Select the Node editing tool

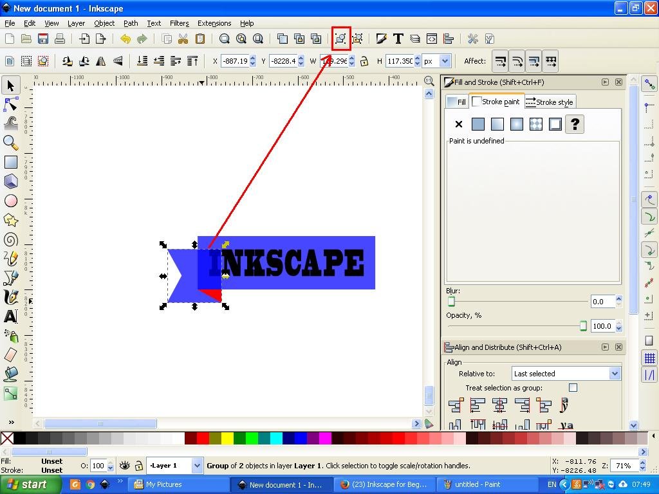[x=11, y=104]
